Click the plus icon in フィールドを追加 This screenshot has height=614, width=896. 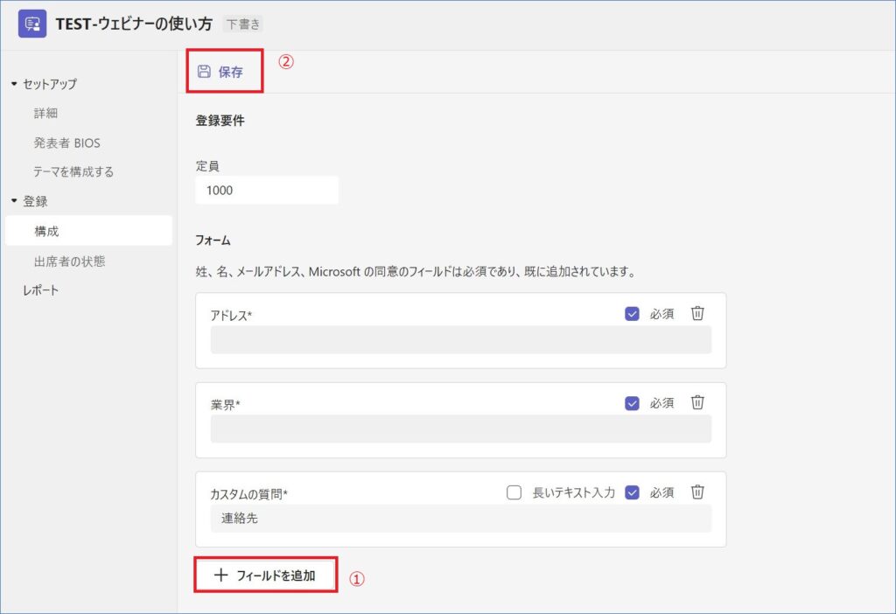(221, 576)
